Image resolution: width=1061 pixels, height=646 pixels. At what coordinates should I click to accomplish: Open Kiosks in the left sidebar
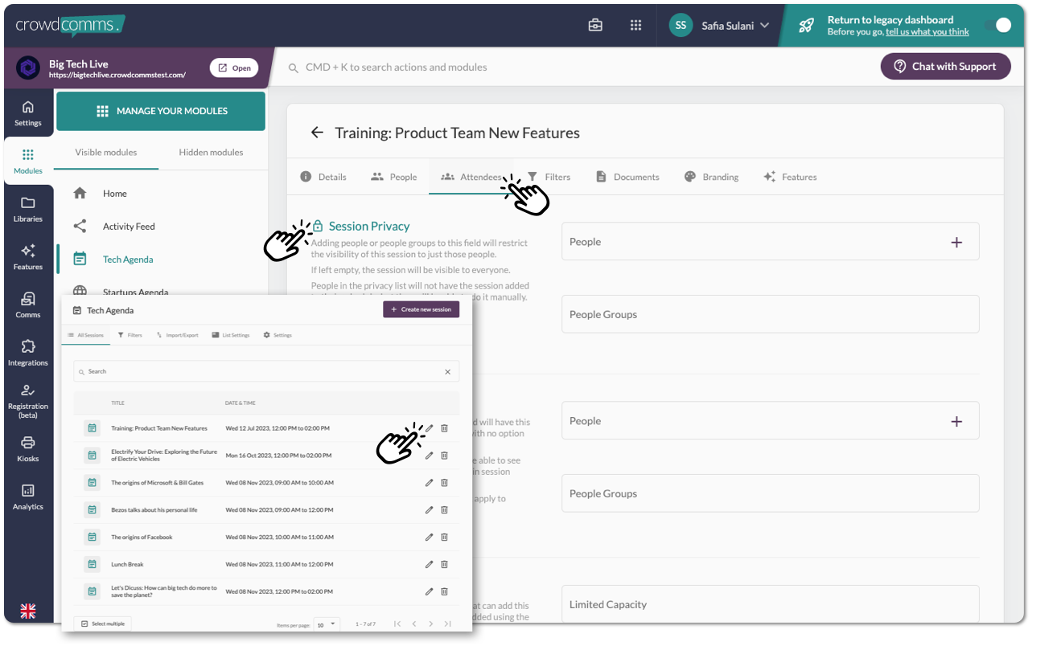28,448
